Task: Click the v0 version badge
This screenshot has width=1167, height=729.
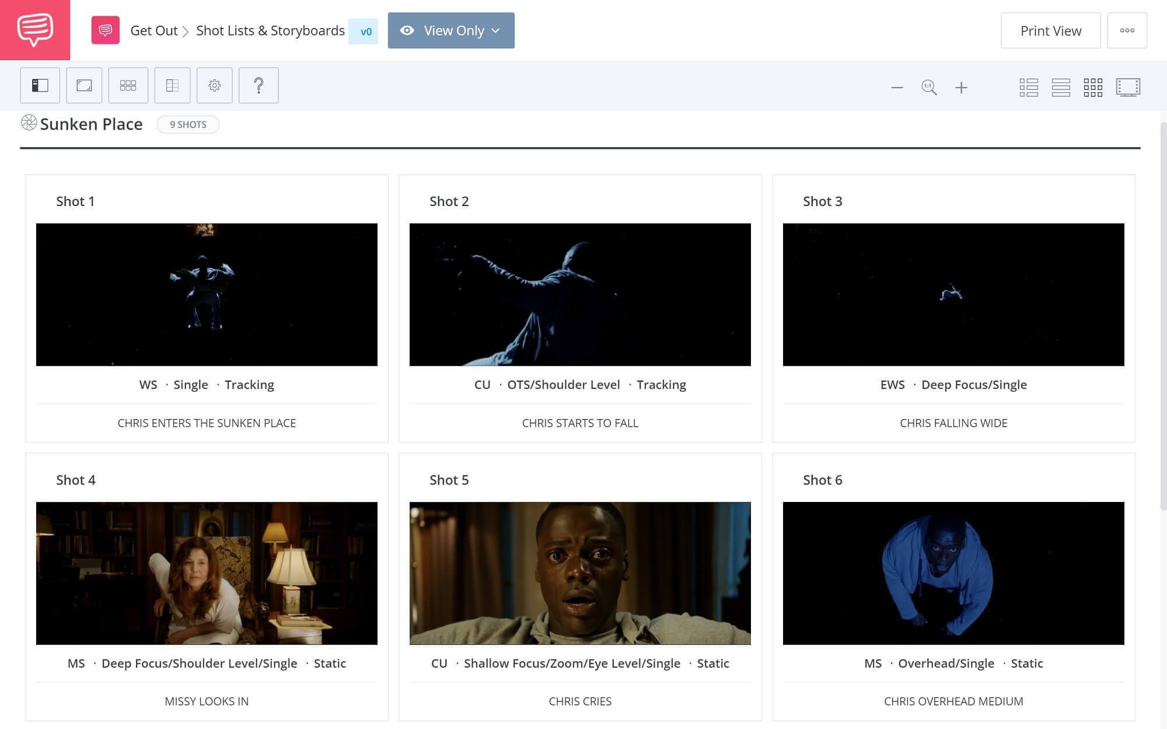Action: click(x=364, y=32)
